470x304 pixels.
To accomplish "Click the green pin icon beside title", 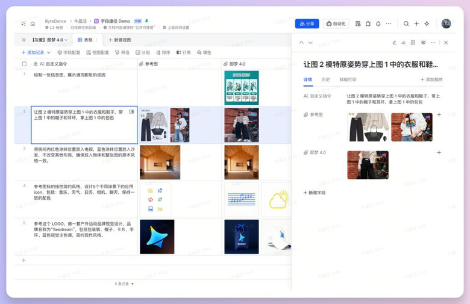I will click(146, 21).
